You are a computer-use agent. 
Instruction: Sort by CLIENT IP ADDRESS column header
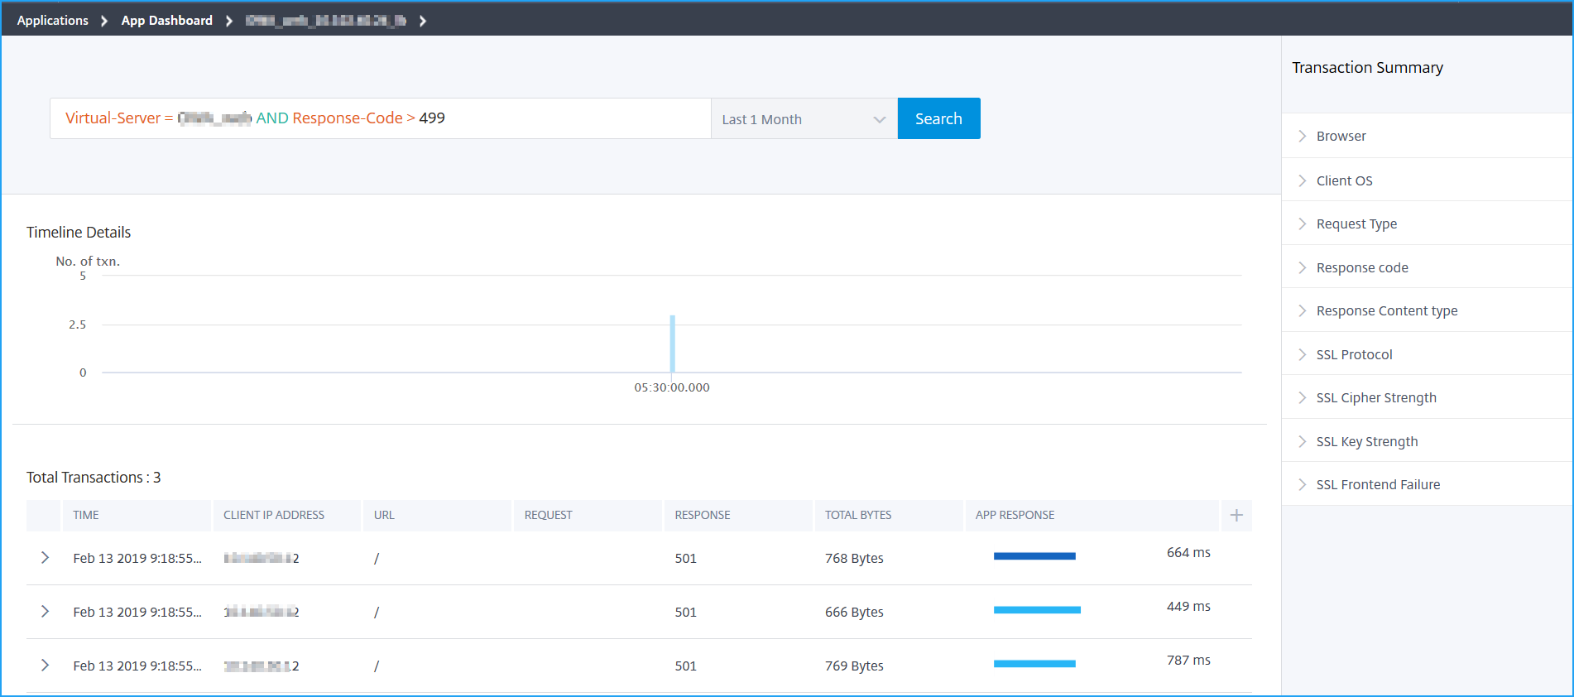pyautogui.click(x=287, y=515)
